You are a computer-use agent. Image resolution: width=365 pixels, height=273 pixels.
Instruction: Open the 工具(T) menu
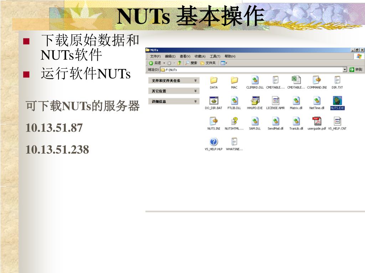tap(215, 57)
